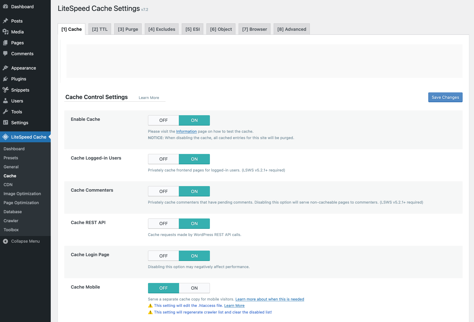Open the Information page link
474x322 pixels.
point(186,131)
